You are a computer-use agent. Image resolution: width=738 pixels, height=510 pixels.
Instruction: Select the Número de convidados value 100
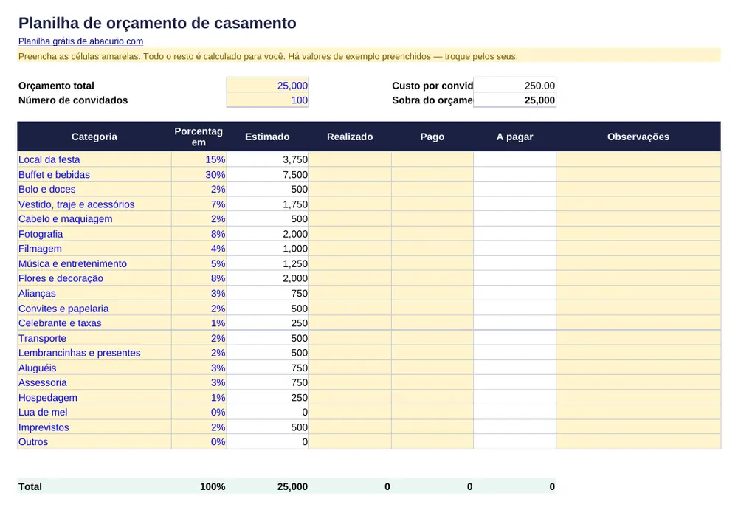[x=267, y=100]
